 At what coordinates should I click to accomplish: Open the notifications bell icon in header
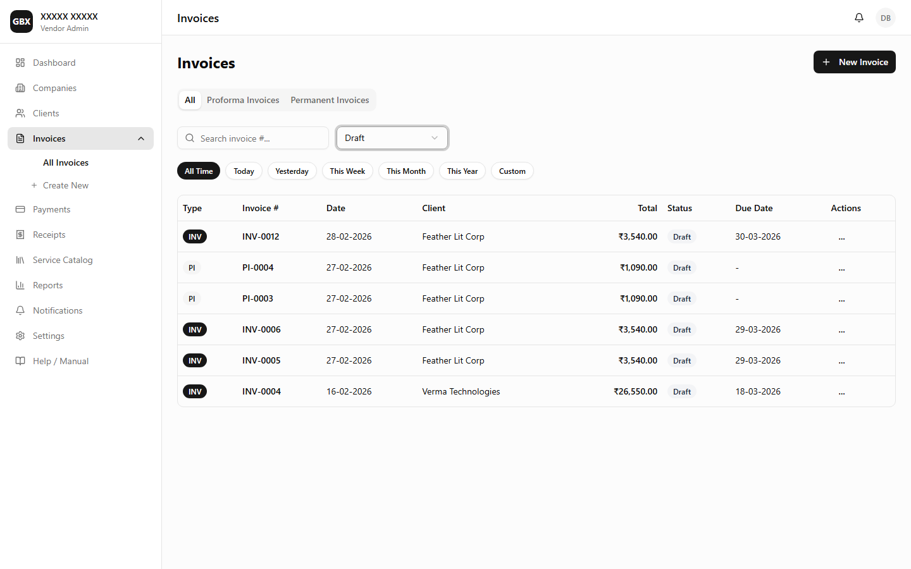[x=859, y=18]
